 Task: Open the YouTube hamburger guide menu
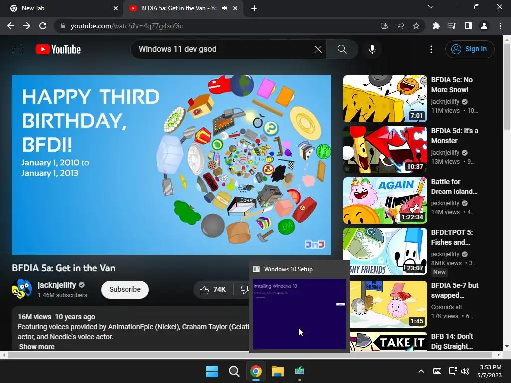click(18, 49)
